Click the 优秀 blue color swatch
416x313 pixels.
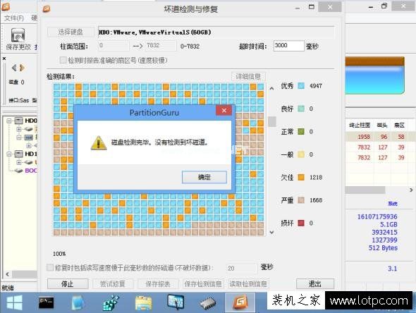301,85
